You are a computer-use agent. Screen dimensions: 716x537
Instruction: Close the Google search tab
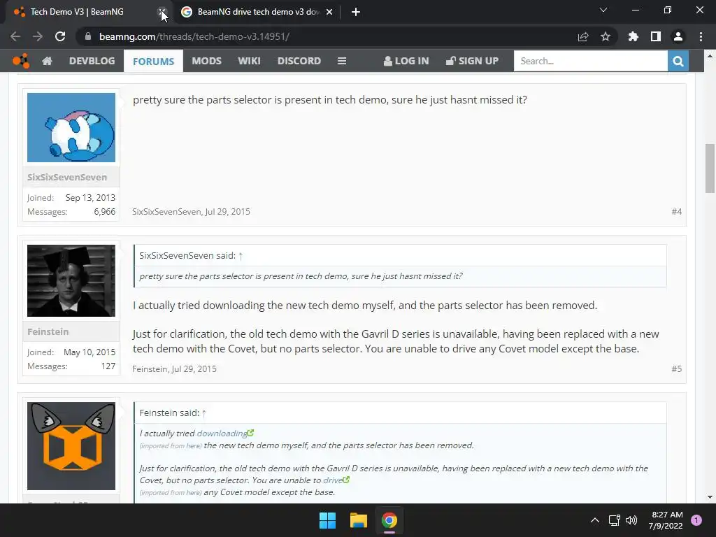tap(329, 12)
